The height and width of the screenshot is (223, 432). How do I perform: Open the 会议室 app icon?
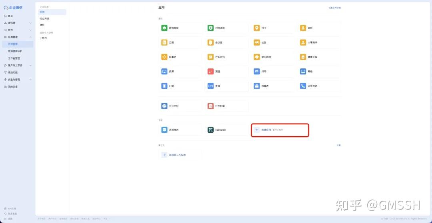[x=210, y=42]
